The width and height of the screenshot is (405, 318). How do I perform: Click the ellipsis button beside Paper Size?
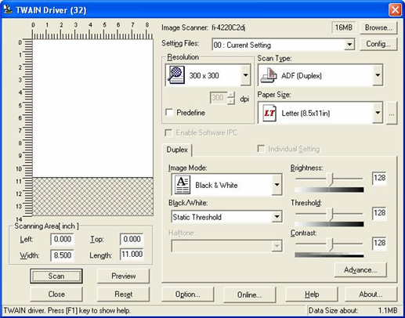[392, 113]
